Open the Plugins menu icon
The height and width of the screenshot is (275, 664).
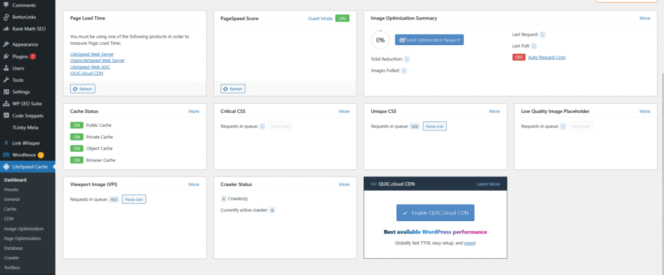click(x=6, y=56)
